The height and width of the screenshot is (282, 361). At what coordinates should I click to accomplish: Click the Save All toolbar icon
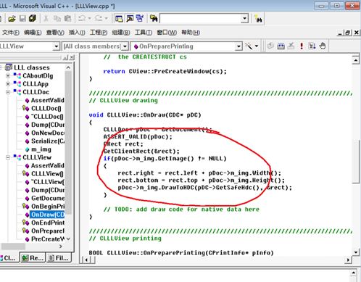(33, 19)
